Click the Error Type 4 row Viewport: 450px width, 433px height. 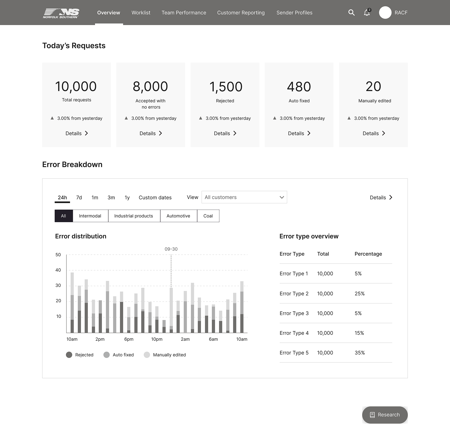click(x=336, y=333)
